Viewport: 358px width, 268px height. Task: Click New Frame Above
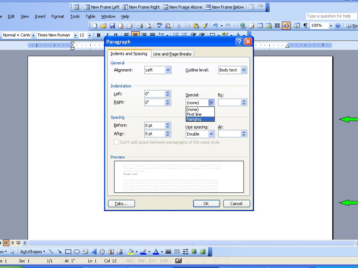(x=183, y=7)
